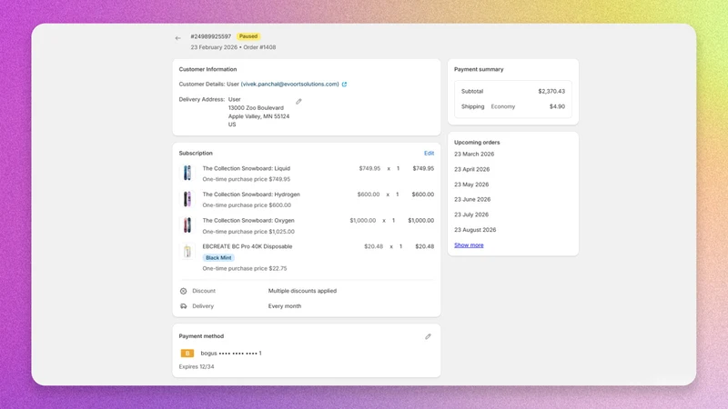Click EBCREATE line total $20.48
This screenshot has width=728, height=409.
424,246
